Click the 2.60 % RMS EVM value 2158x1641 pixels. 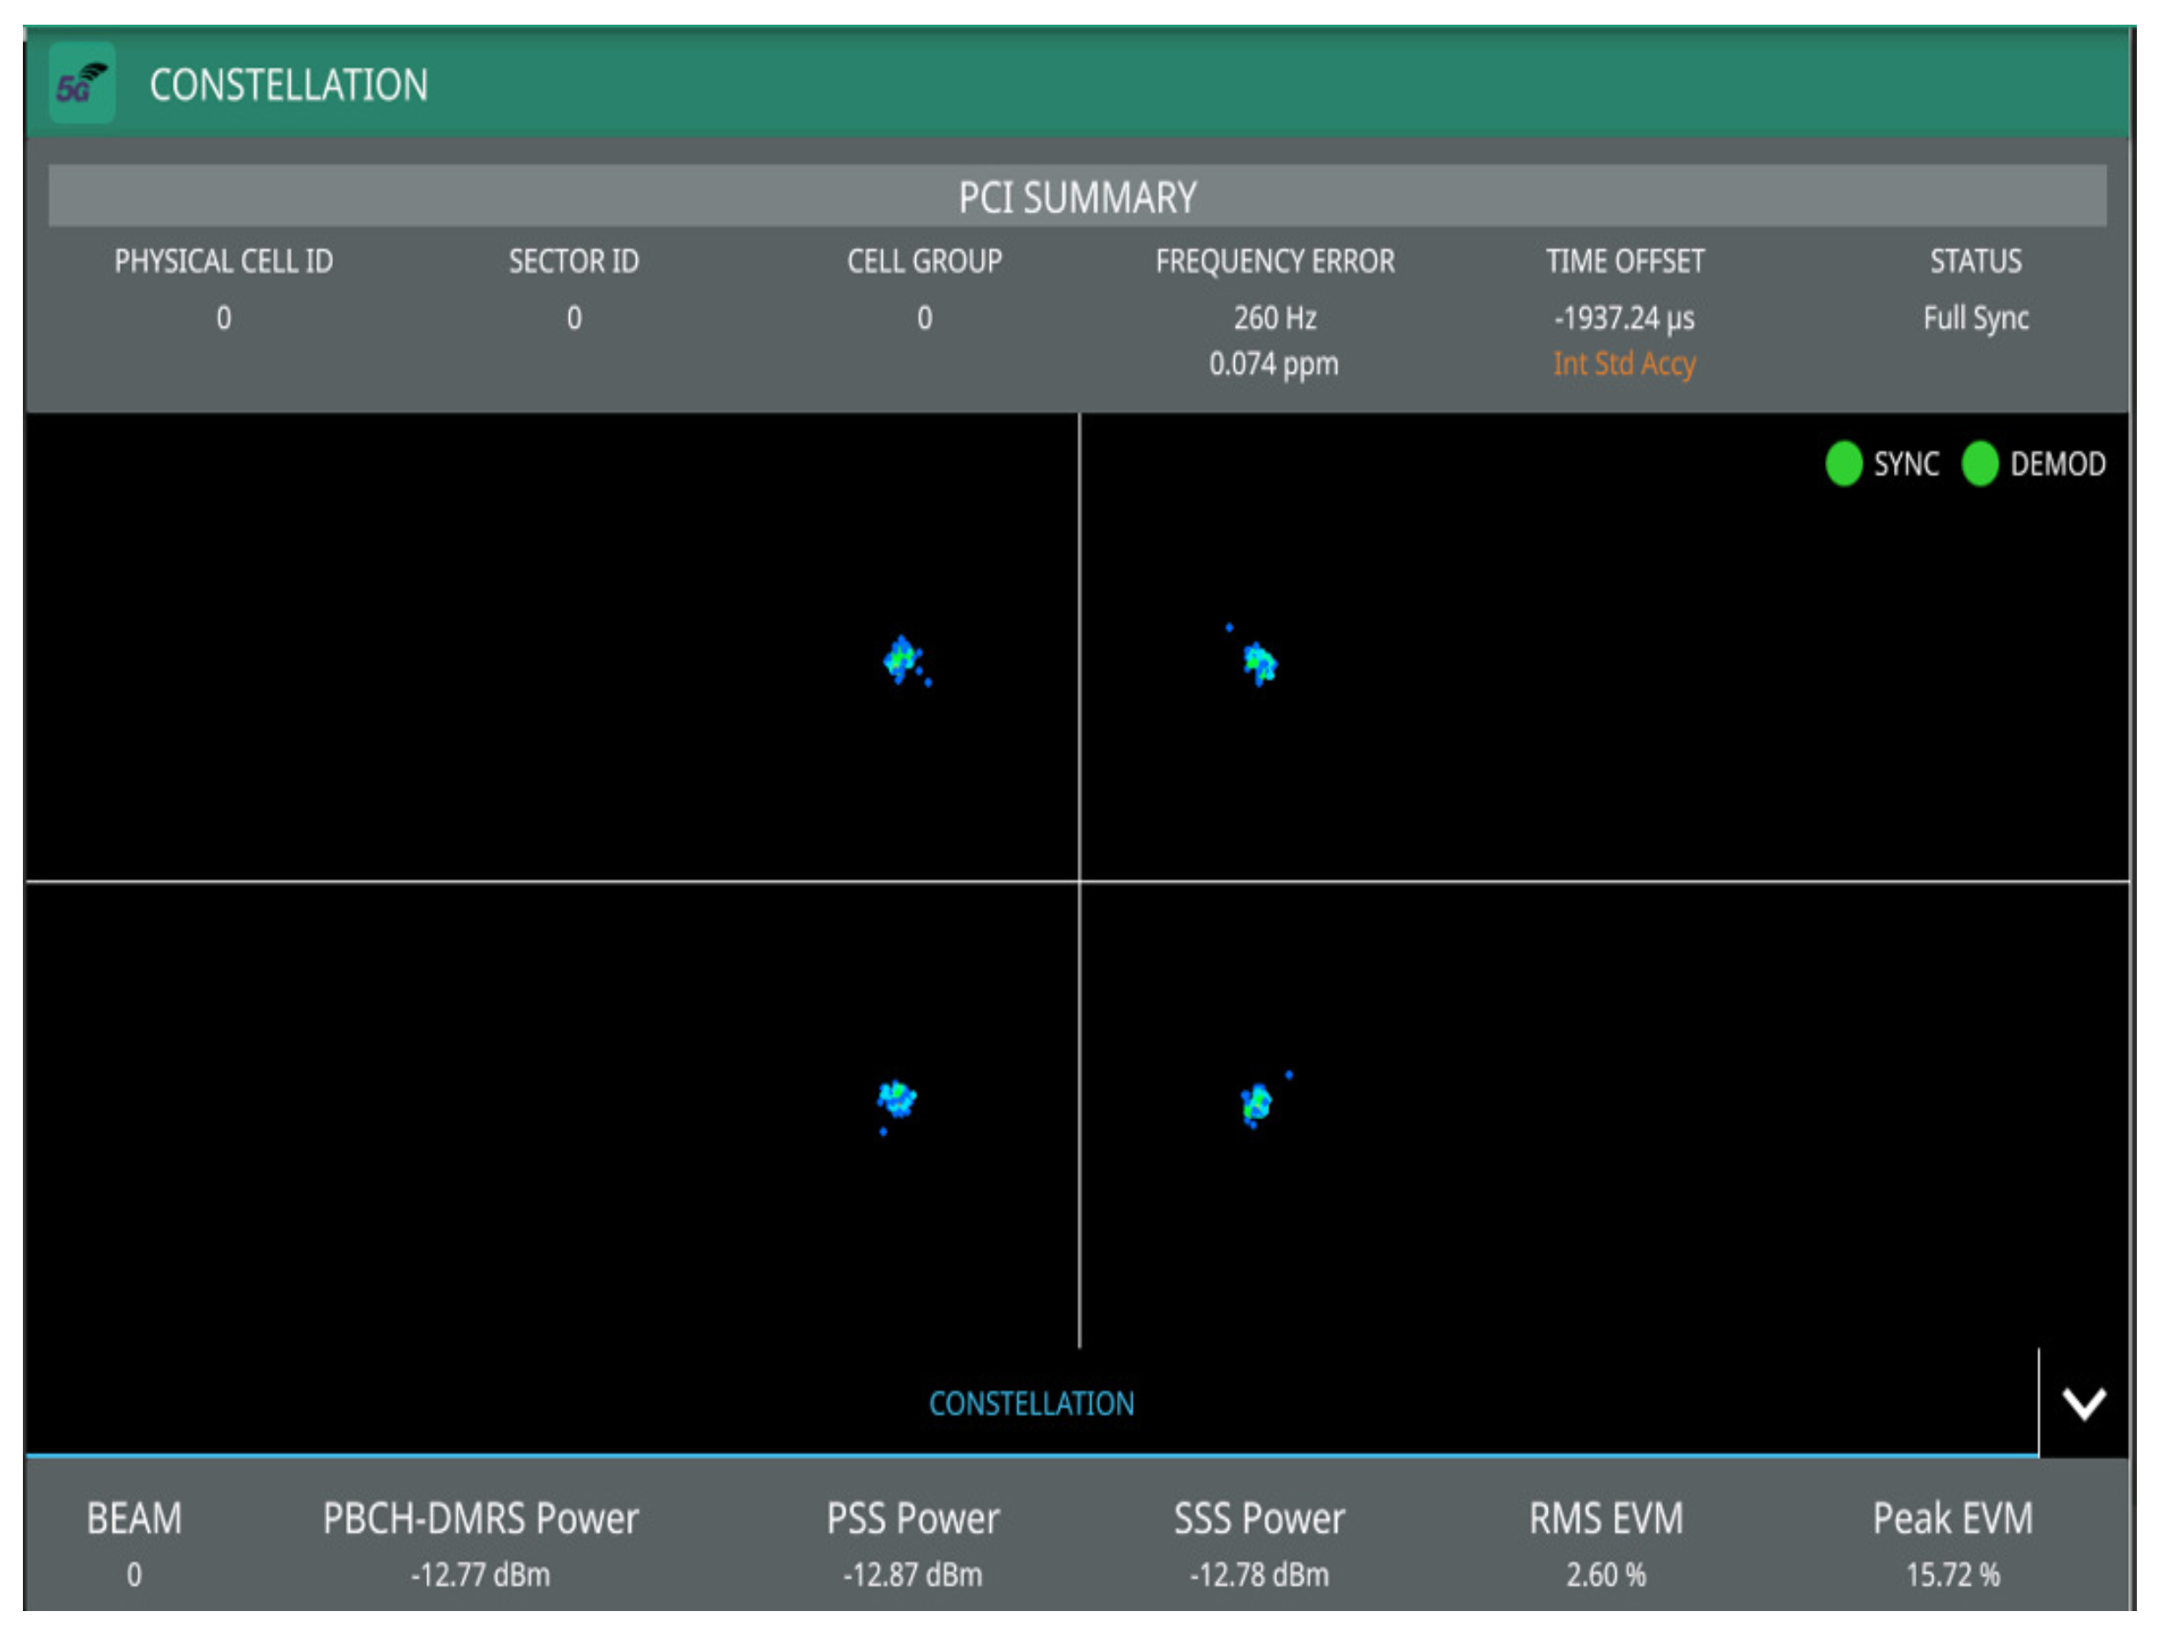pyautogui.click(x=1606, y=1575)
